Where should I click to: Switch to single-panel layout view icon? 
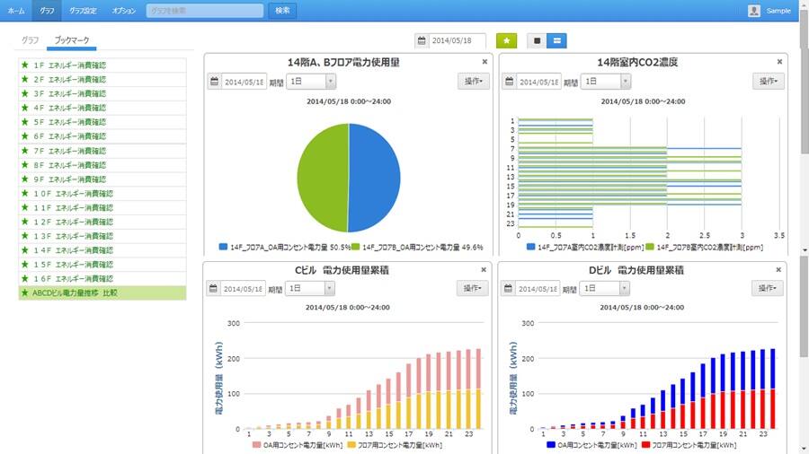pyautogui.click(x=537, y=40)
